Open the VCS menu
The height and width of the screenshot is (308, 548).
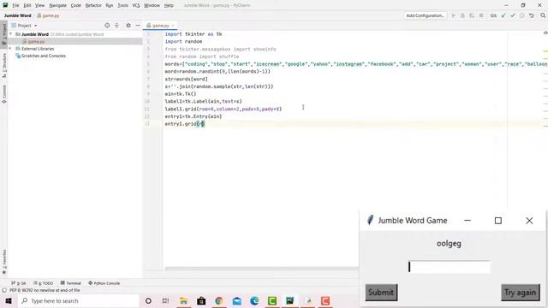136,6
